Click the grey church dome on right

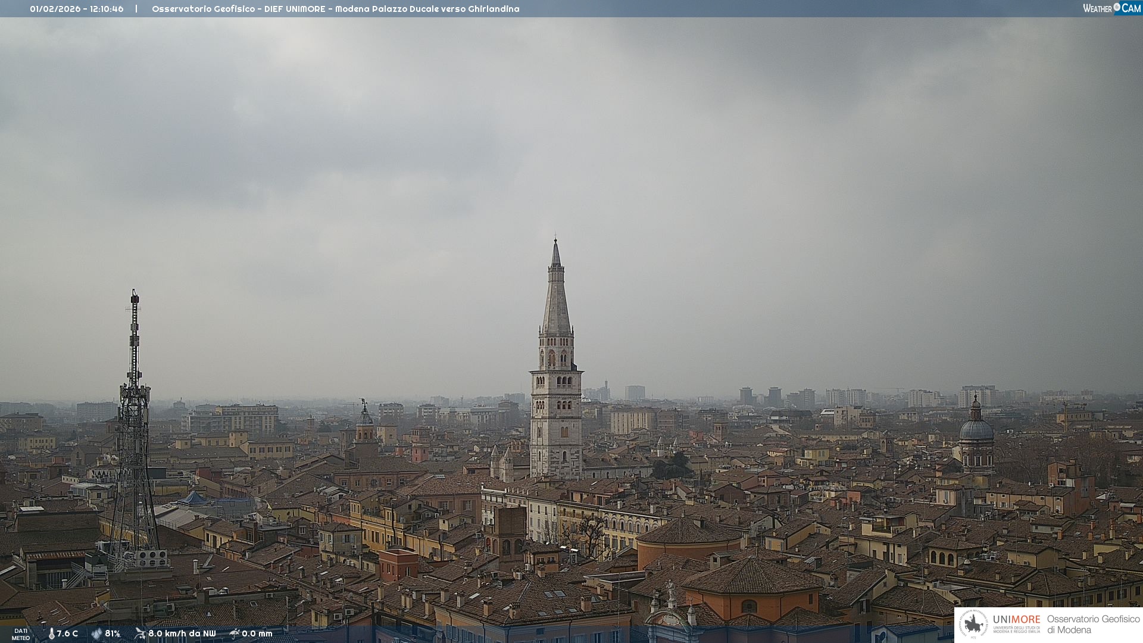coord(976,430)
